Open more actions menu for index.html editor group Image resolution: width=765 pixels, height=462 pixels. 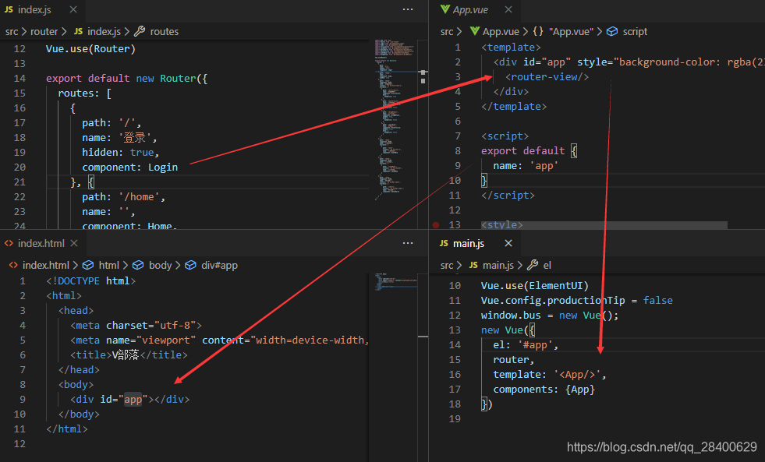(408, 243)
